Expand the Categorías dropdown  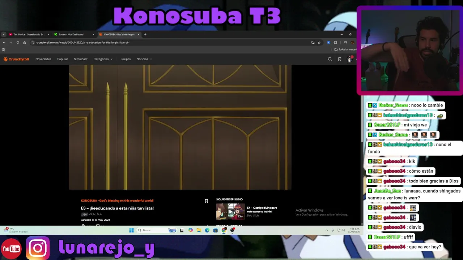point(103,59)
